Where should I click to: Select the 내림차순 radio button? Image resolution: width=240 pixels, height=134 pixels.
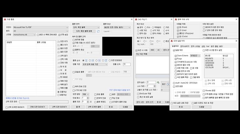point(58,94)
